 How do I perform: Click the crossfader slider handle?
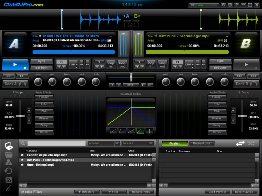[x=131, y=77]
